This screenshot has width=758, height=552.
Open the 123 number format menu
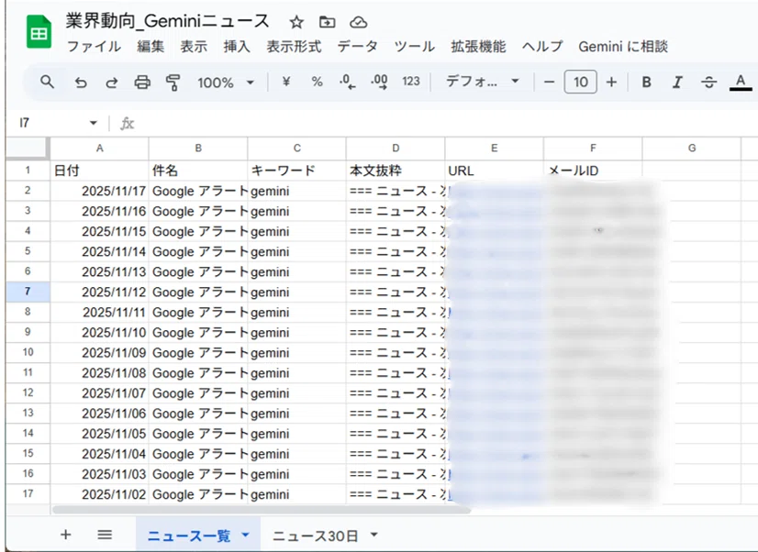coord(411,81)
